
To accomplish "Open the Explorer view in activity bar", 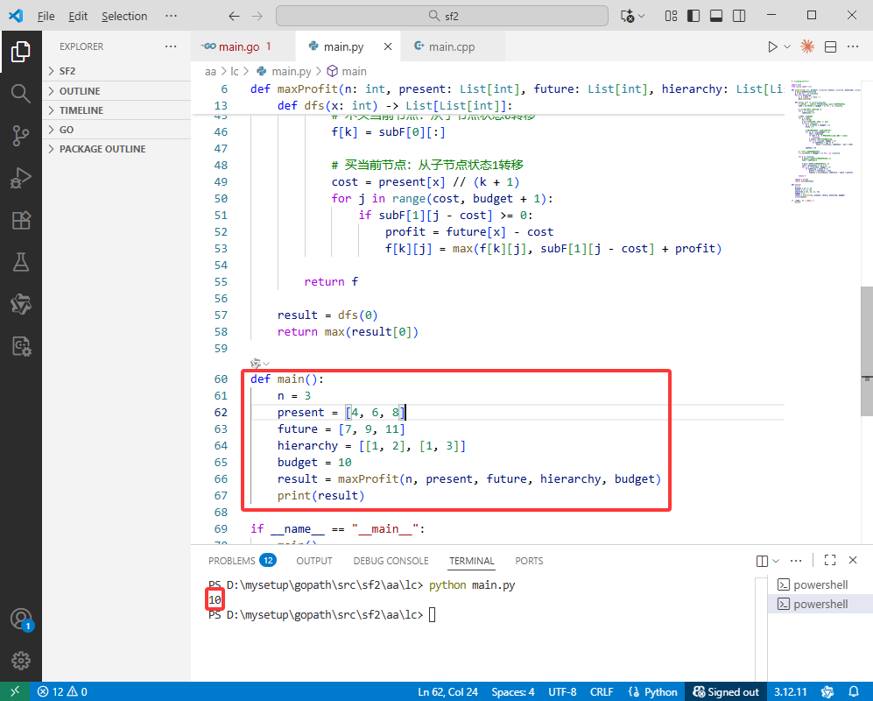I will click(x=21, y=52).
